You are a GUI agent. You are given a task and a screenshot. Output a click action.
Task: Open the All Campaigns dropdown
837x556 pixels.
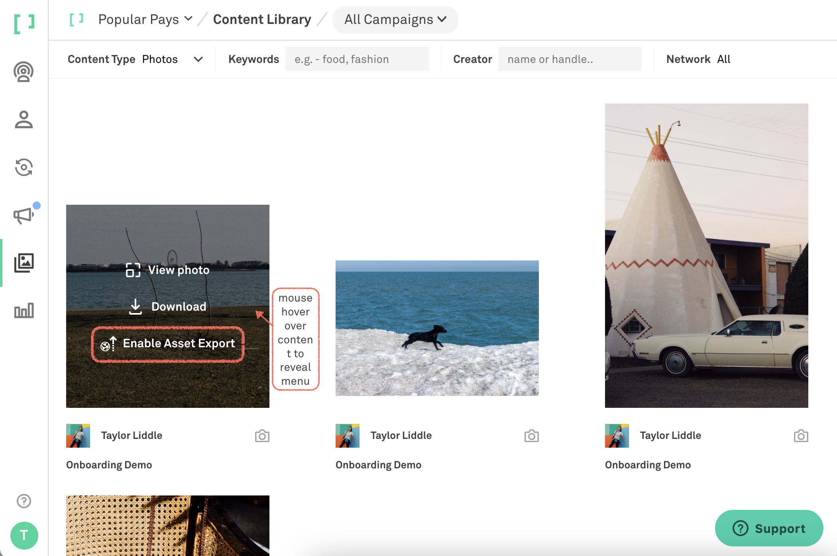point(395,20)
